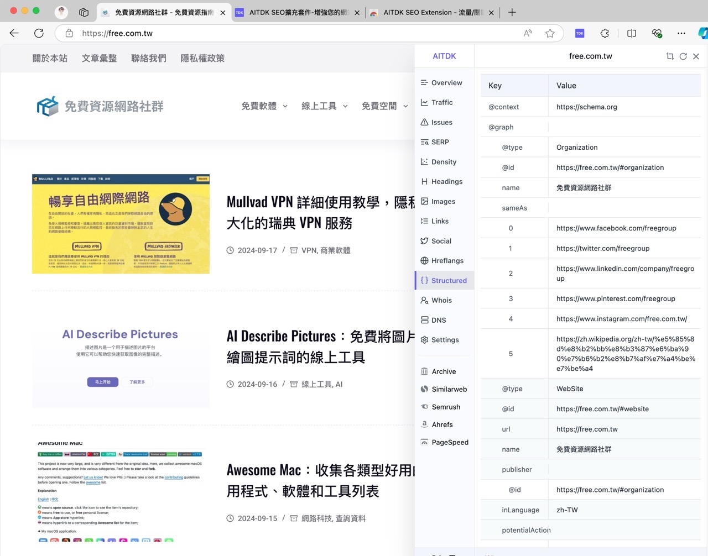Screen dimensions: 708x556
Task: Refresh the AITDK panel data
Action: (683, 56)
